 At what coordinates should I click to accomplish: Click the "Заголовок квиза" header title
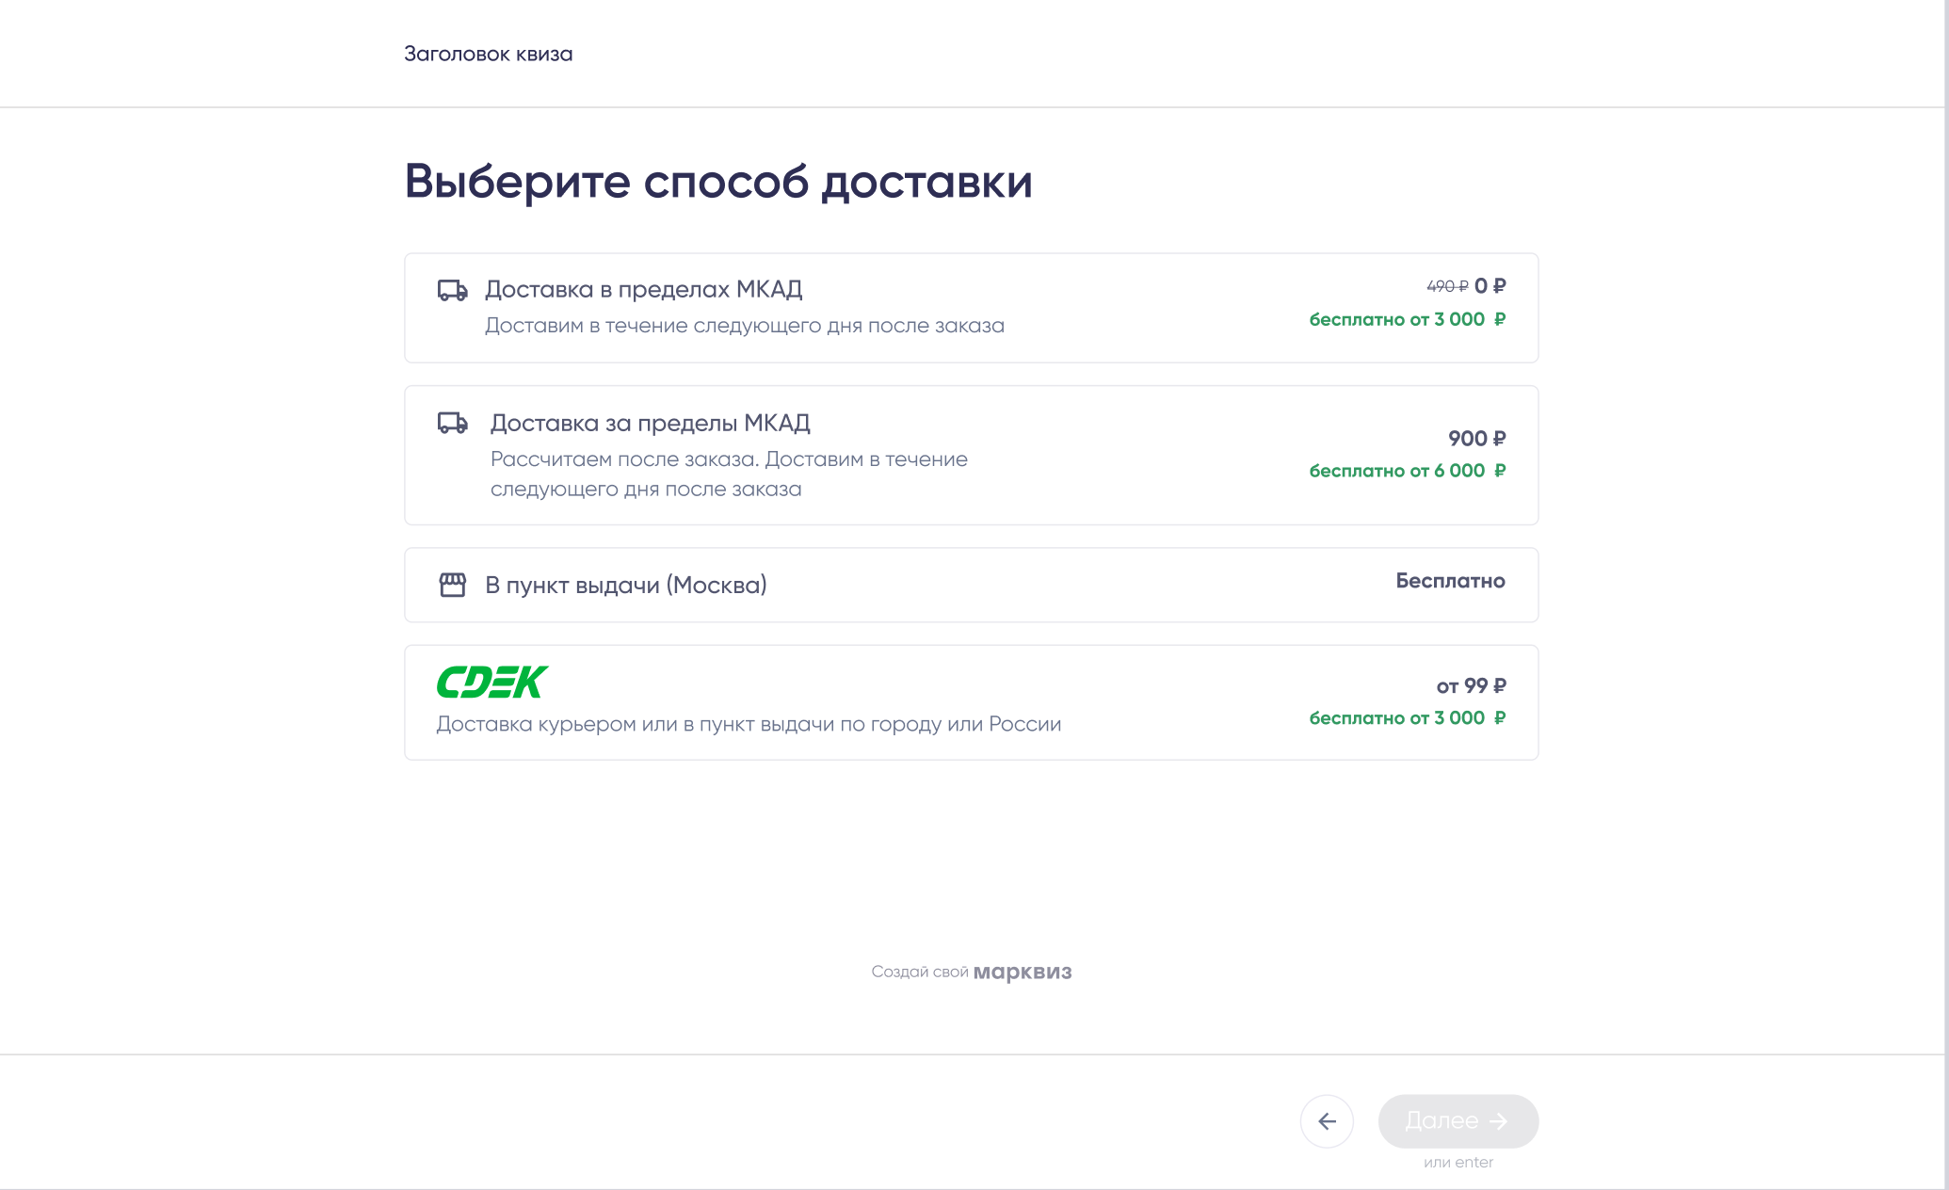[488, 55]
